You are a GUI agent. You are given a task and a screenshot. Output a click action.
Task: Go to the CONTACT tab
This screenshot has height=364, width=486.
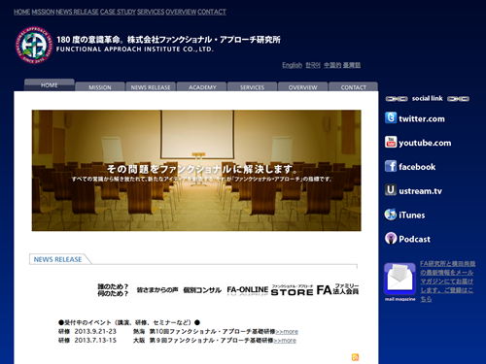coord(353,87)
